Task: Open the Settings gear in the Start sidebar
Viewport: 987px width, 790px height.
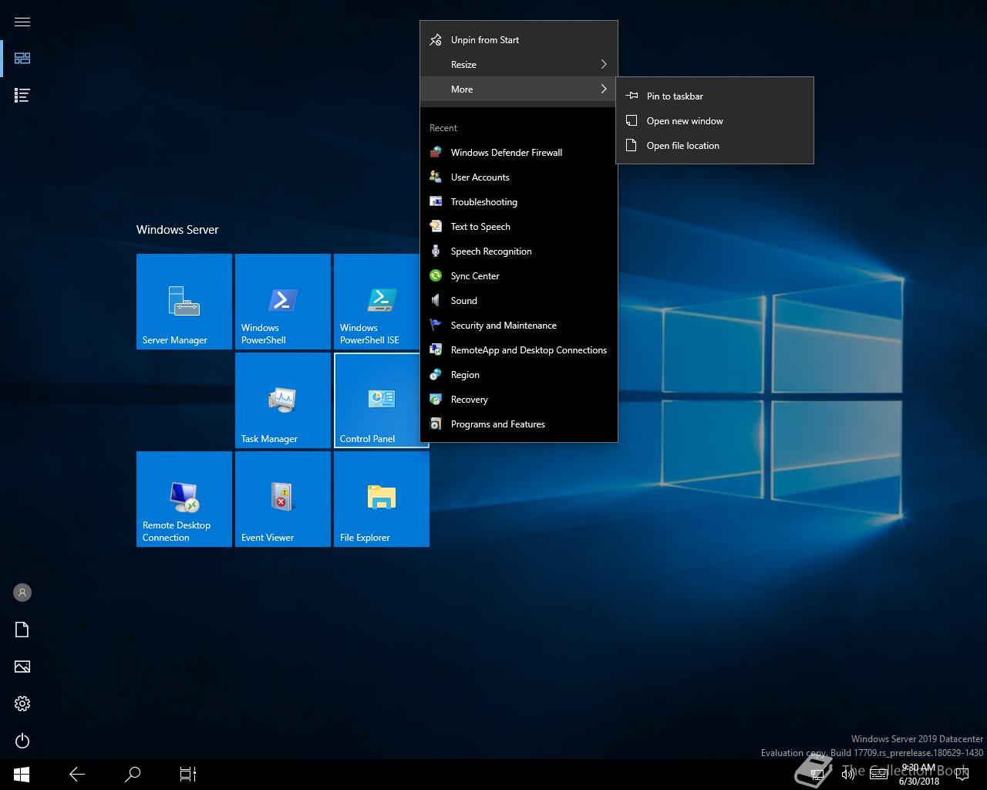Action: (x=22, y=704)
